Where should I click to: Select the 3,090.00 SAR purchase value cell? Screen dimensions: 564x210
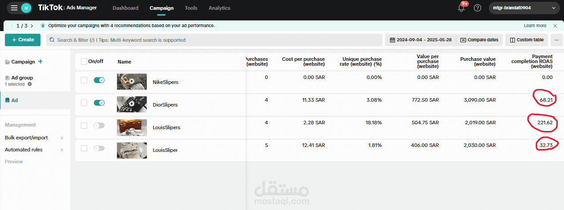[x=479, y=100]
